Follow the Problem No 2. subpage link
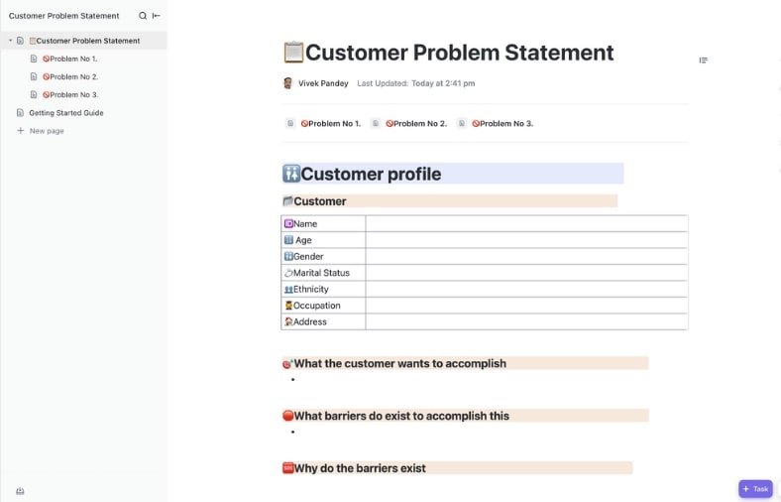 click(415, 124)
